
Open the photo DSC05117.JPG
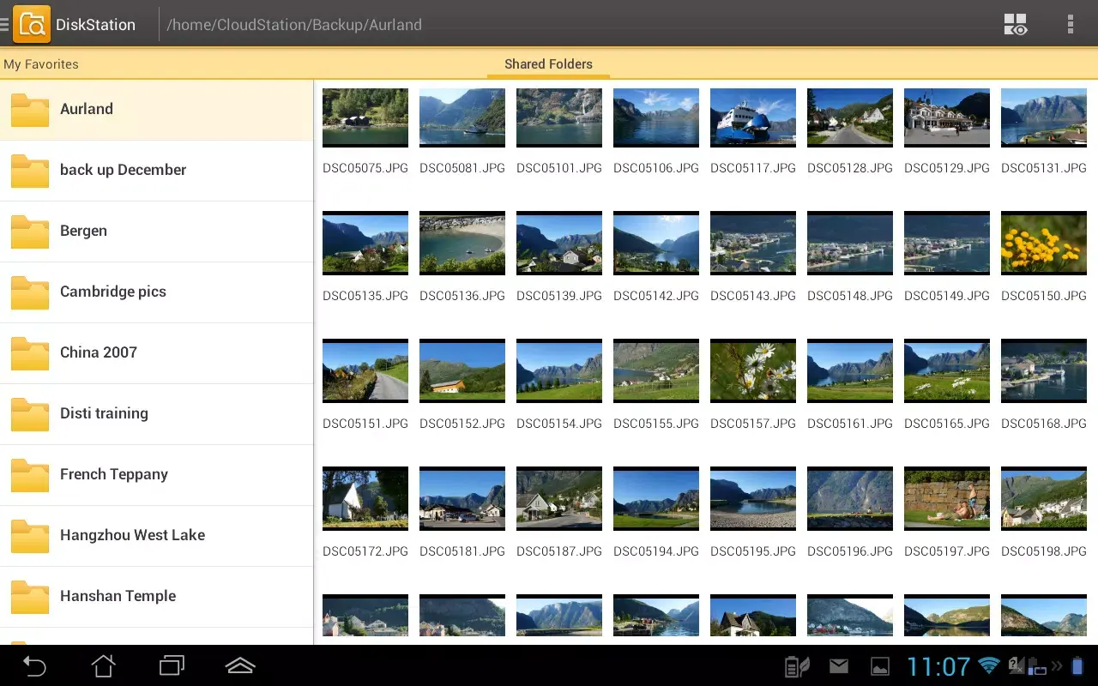[752, 117]
